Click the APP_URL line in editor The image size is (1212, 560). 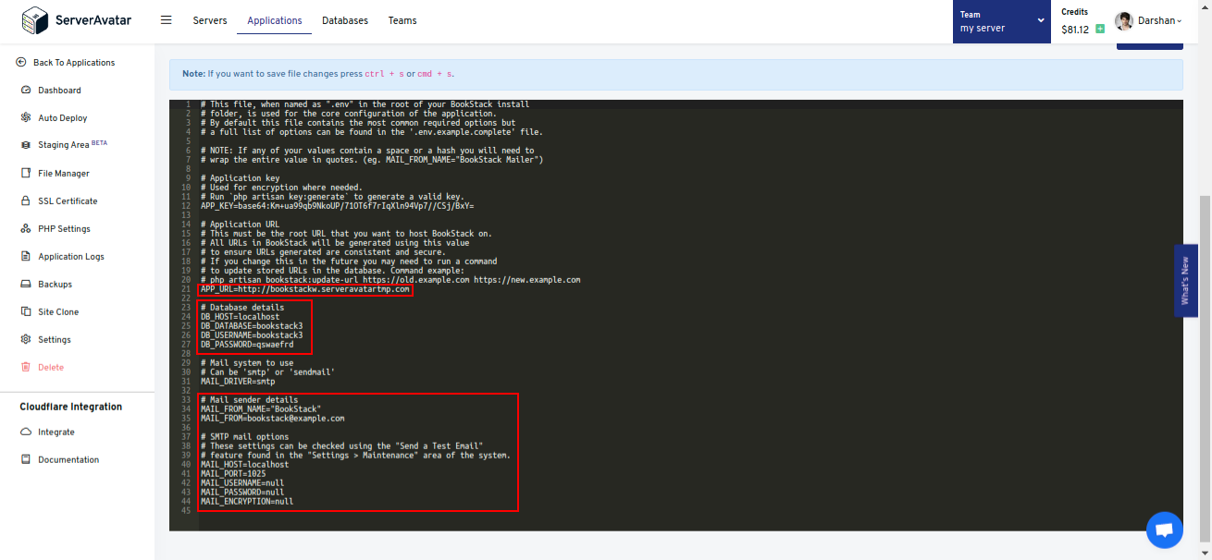pos(305,289)
